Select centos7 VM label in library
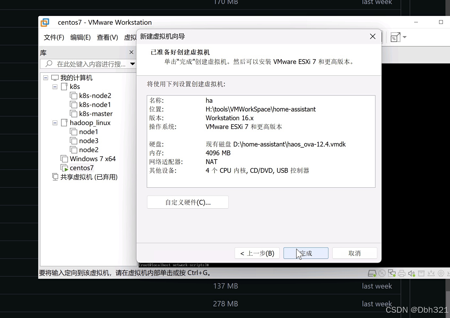The height and width of the screenshot is (318, 450). click(82, 168)
